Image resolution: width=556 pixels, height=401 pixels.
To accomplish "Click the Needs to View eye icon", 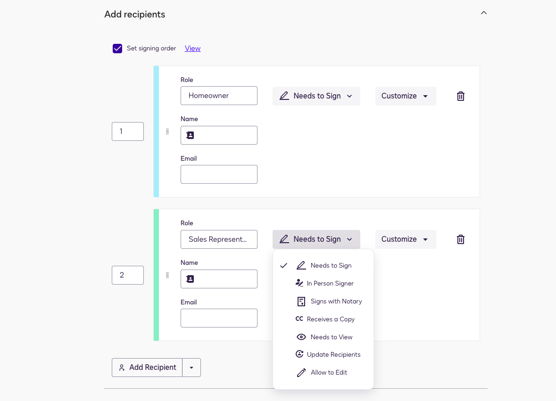I will click(x=301, y=337).
